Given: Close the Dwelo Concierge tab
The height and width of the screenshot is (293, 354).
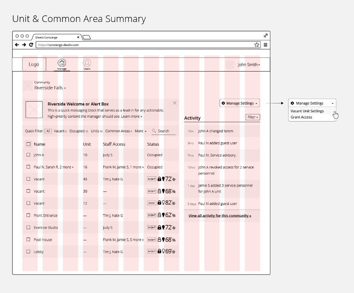Looking at the screenshot, I should [x=78, y=37].
